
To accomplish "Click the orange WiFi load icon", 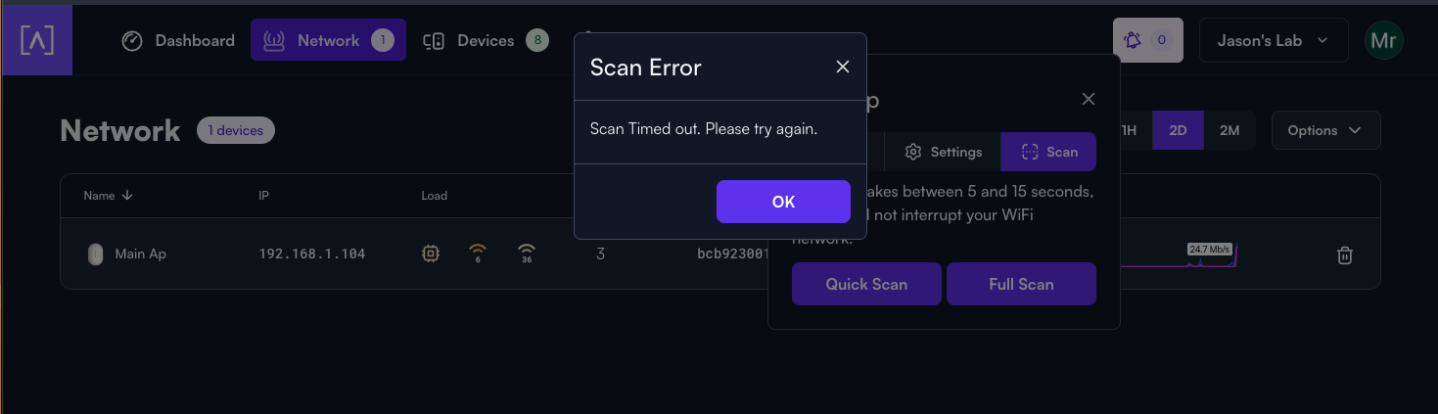I will pyautogui.click(x=478, y=253).
